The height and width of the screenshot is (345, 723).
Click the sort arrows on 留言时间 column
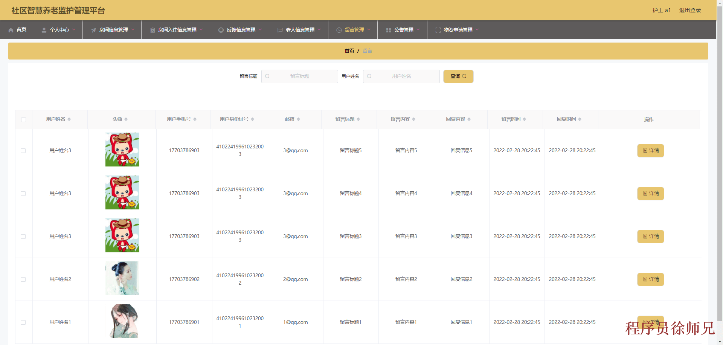[524, 119]
